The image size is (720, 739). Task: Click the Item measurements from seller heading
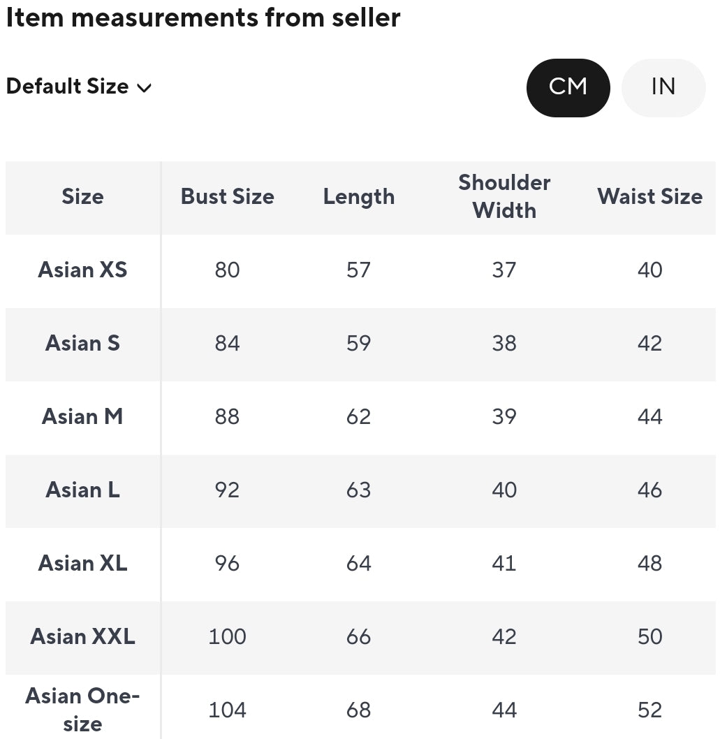coord(203,18)
